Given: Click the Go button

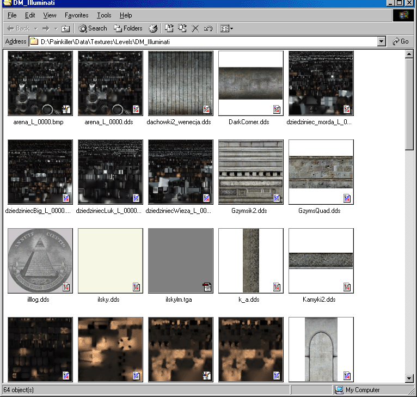Looking at the screenshot, I should [401, 41].
